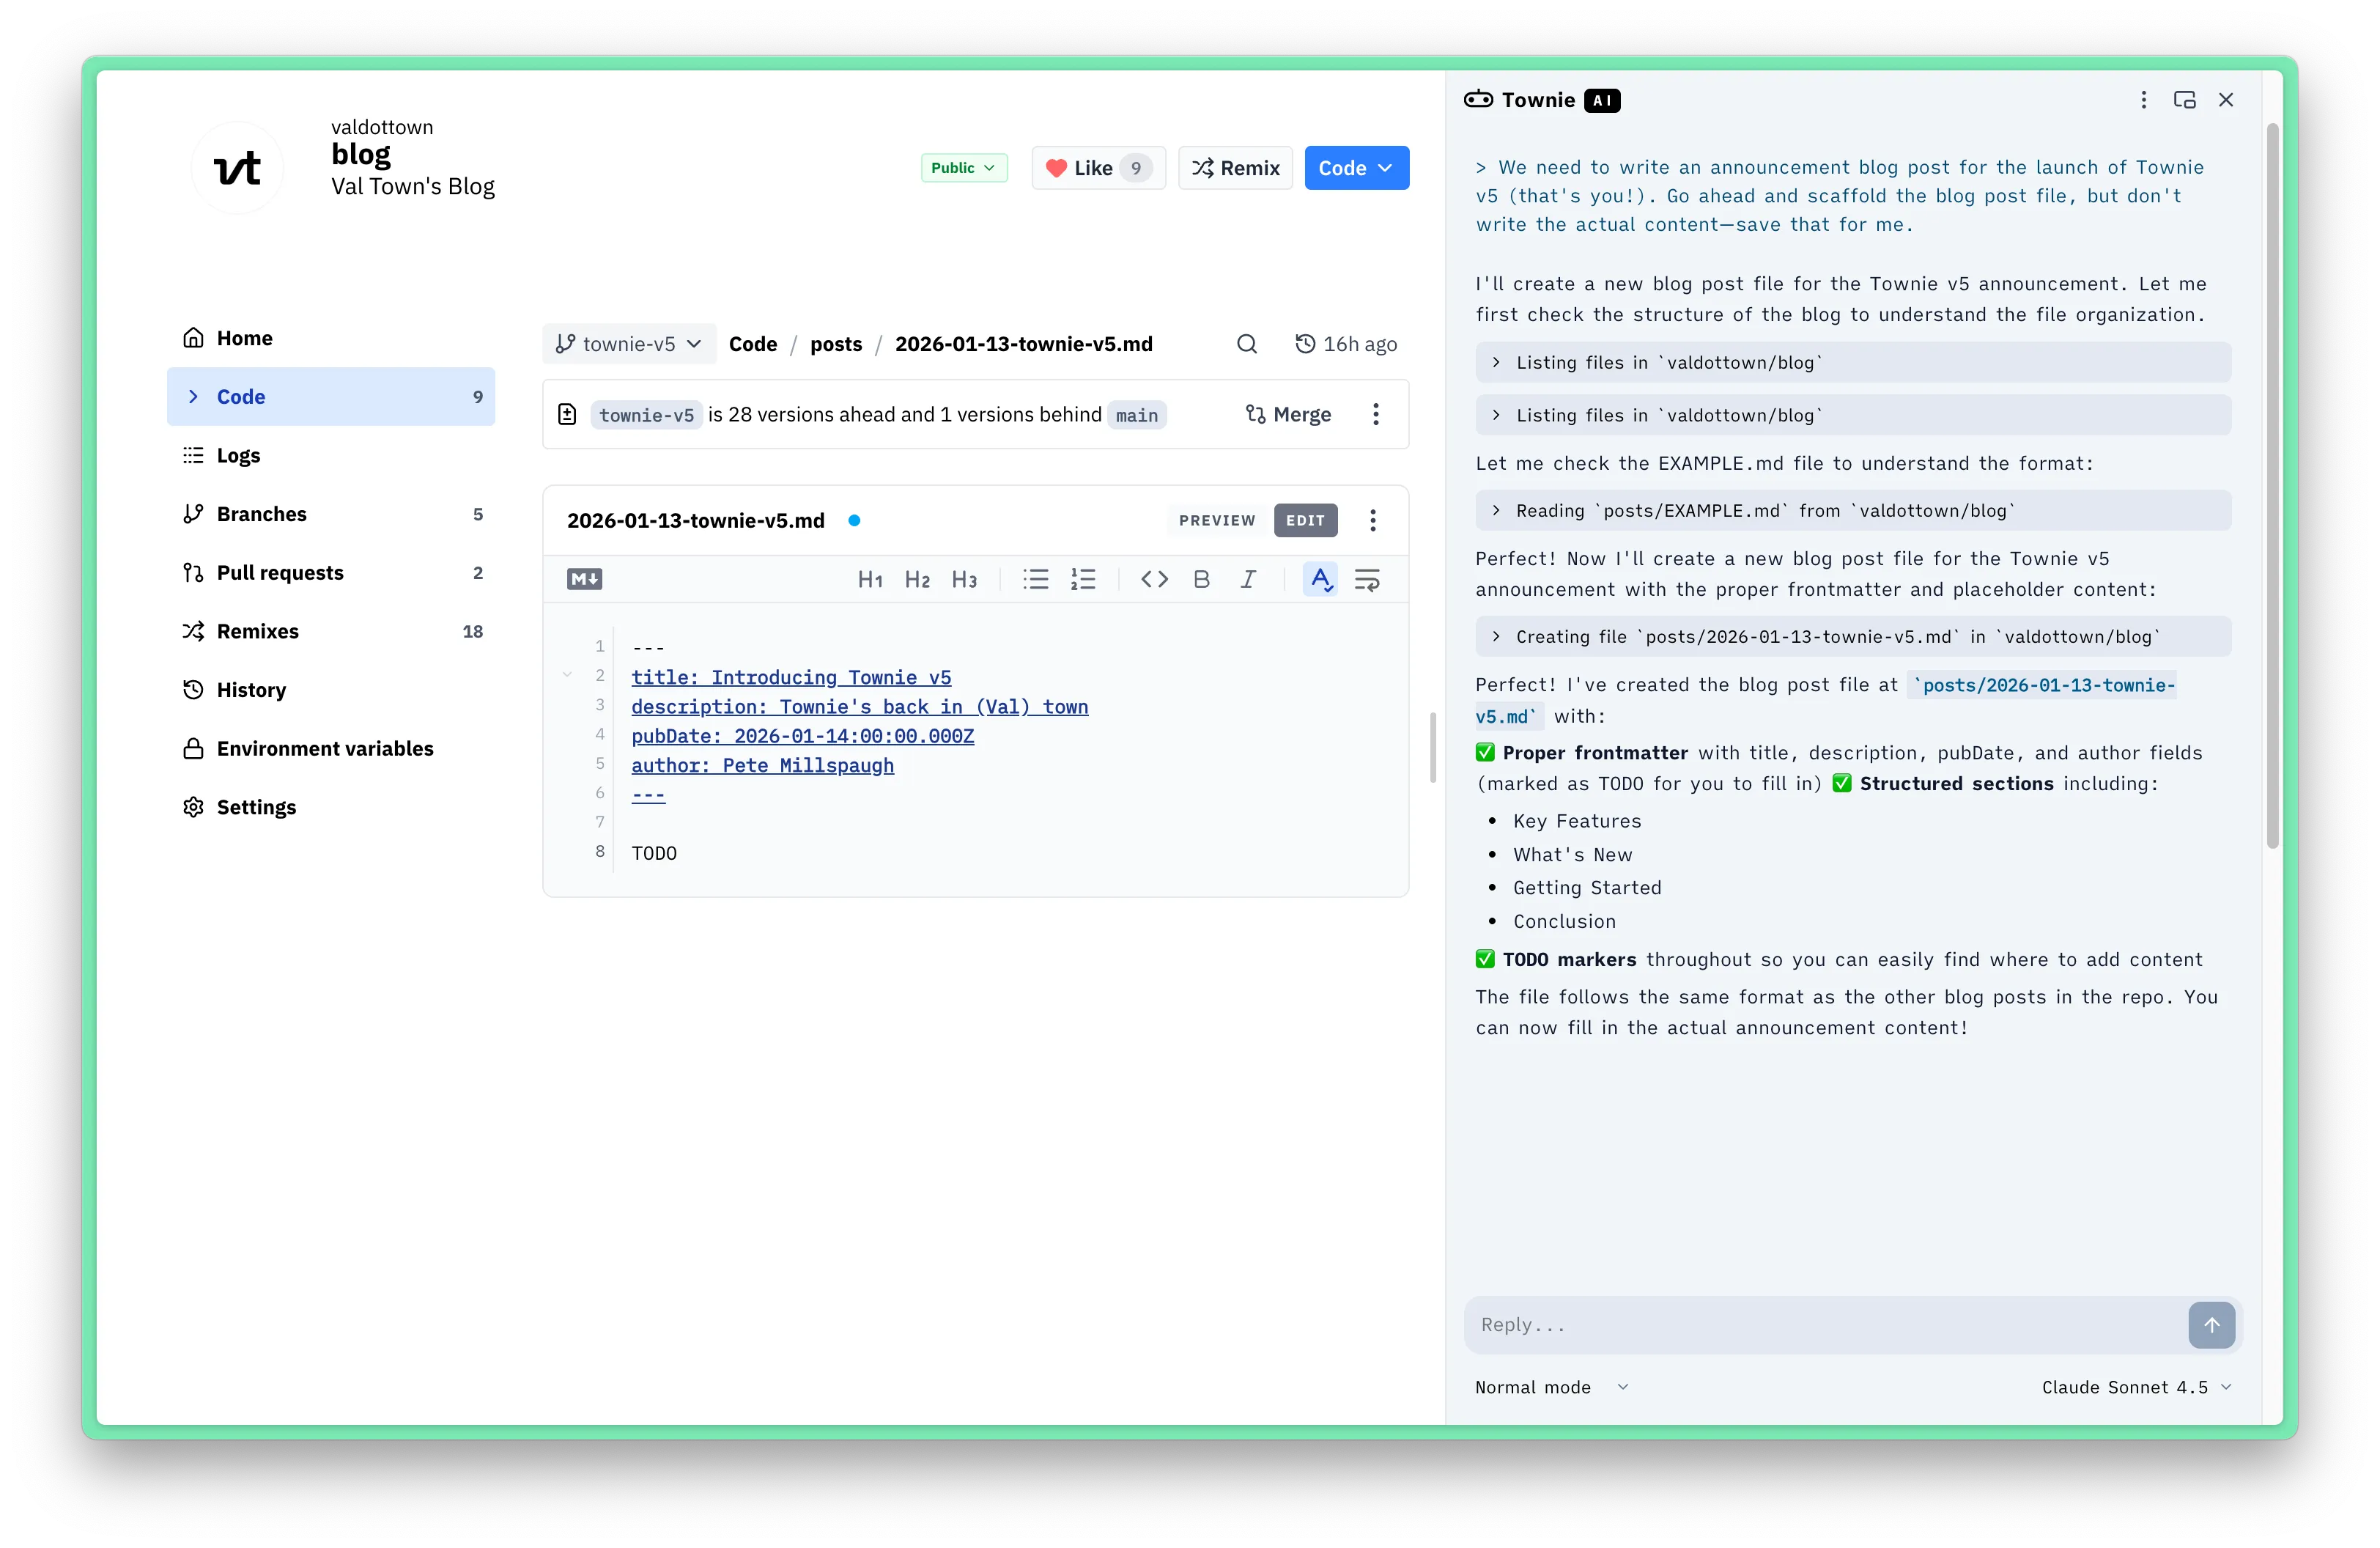Apply bold formatting in editor toolbar
Image resolution: width=2380 pixels, height=1548 pixels.
point(1201,579)
